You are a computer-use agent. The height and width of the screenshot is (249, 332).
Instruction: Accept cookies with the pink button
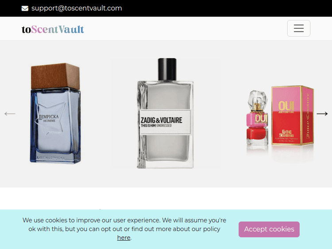[x=269, y=230]
